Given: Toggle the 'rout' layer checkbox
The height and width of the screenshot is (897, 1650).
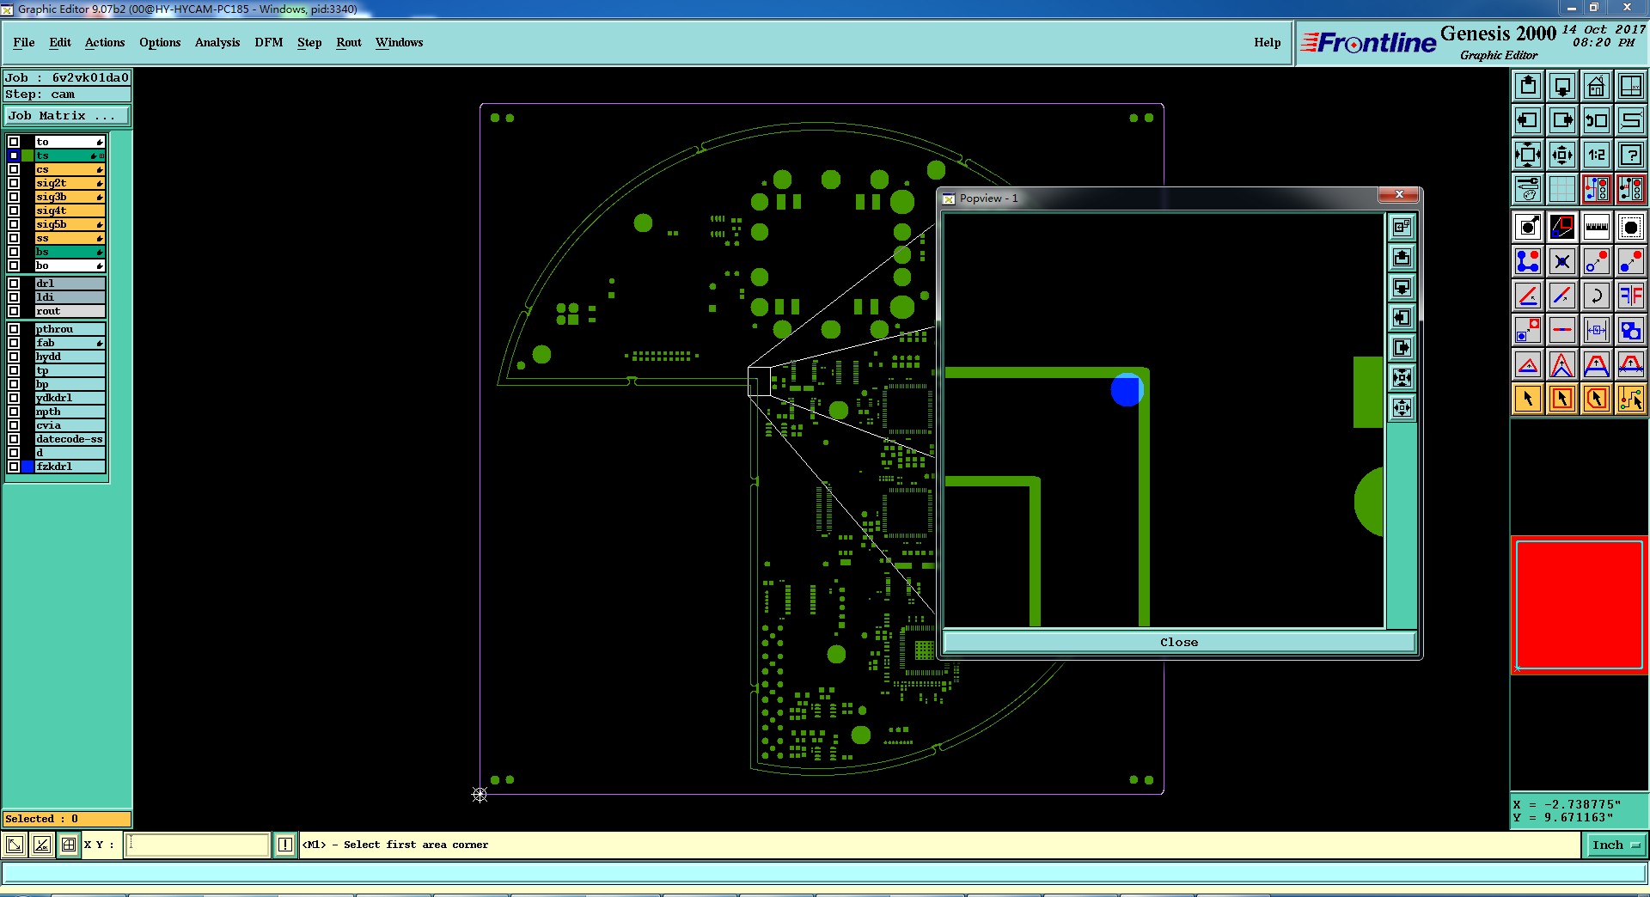Looking at the screenshot, I should [x=14, y=311].
